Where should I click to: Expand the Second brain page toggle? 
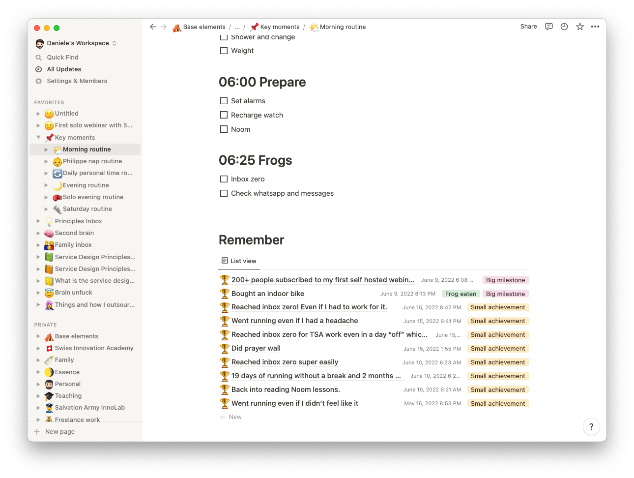tap(38, 233)
